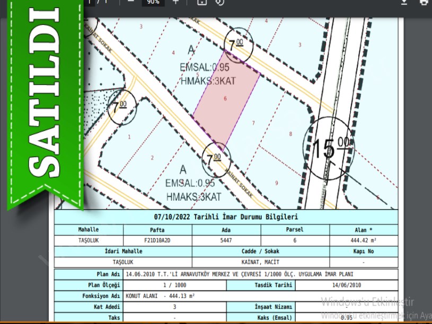Rotate the document with the rotate icon

tap(220, 2)
